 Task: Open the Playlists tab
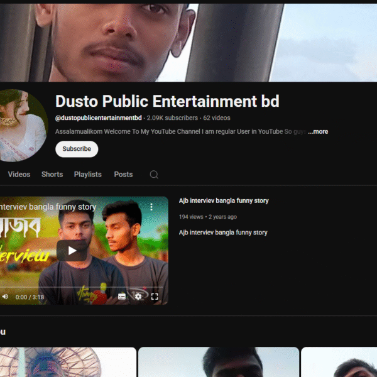(x=88, y=174)
